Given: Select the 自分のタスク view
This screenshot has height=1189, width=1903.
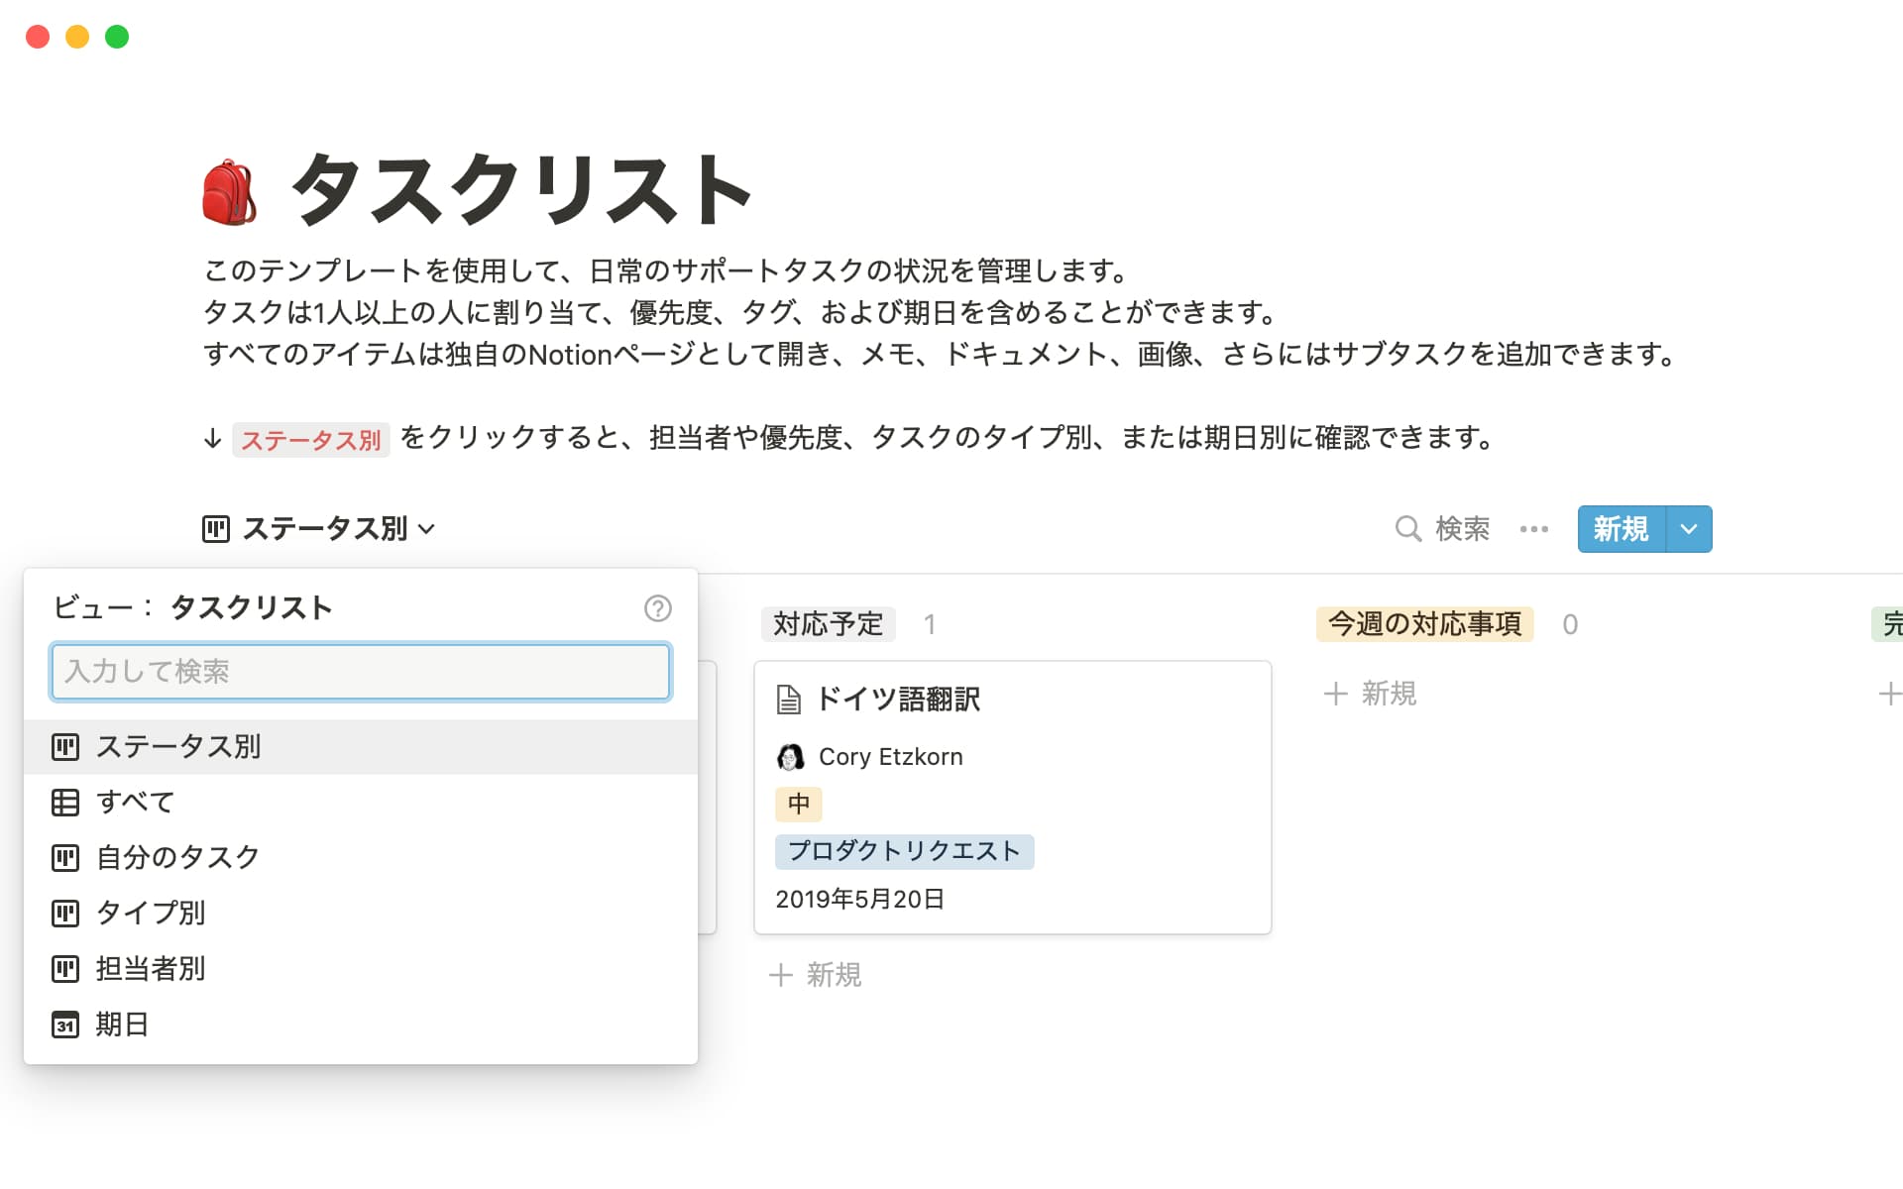Looking at the screenshot, I should (177, 857).
